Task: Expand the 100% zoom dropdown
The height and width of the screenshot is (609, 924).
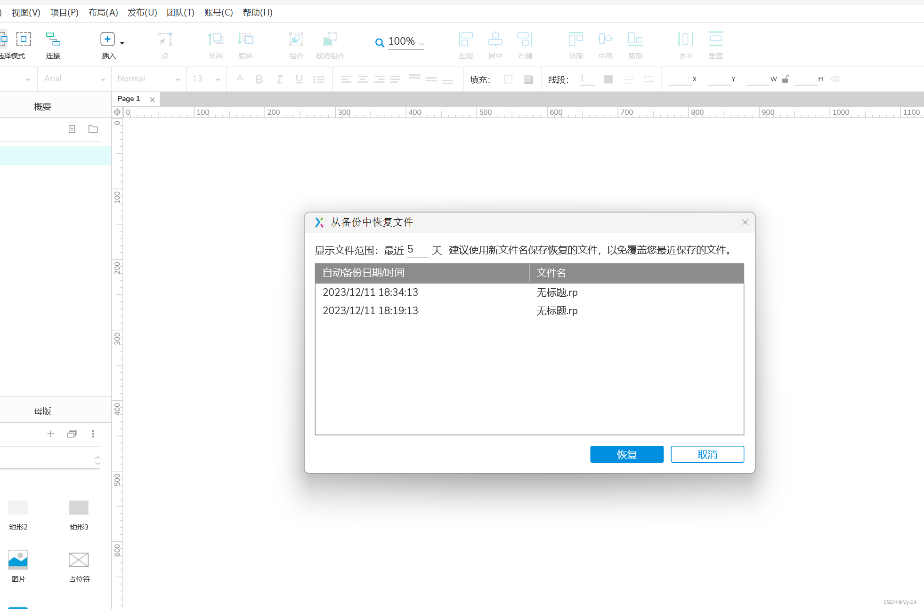Action: (x=422, y=43)
